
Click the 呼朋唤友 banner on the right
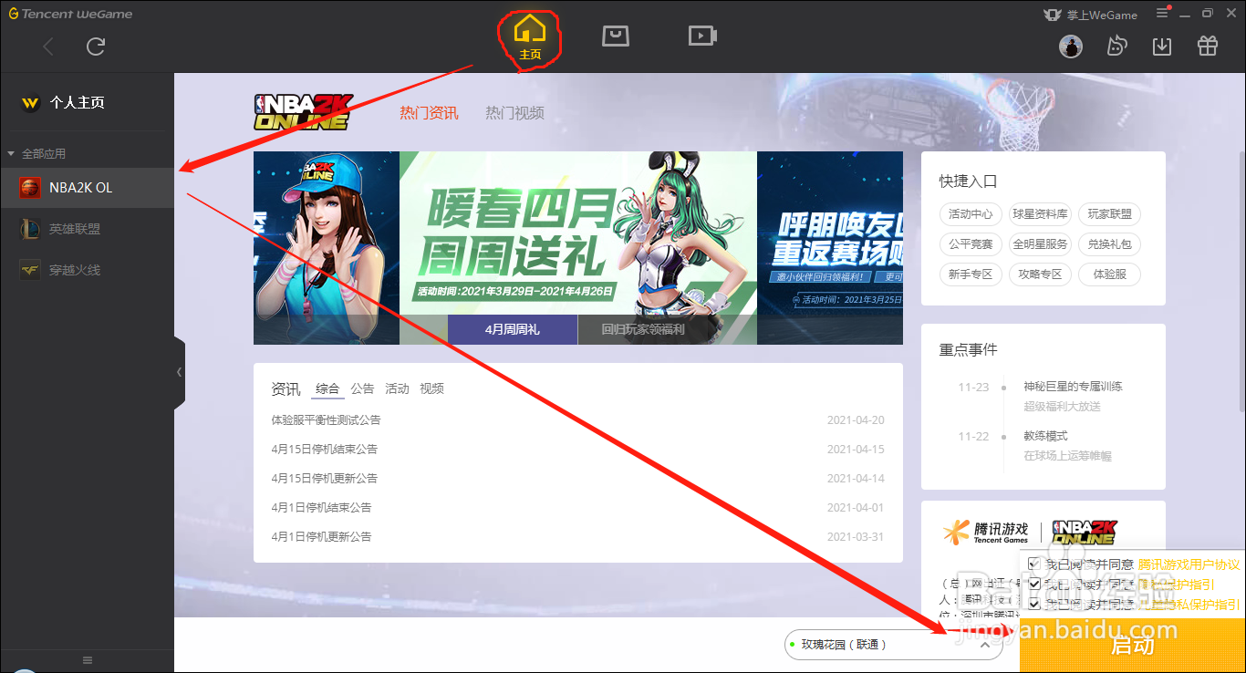(x=830, y=248)
